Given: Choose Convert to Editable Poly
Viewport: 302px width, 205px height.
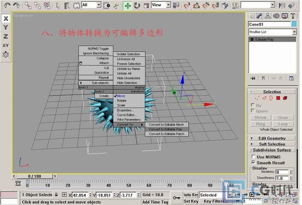Looking at the screenshot, I should click(x=166, y=129).
